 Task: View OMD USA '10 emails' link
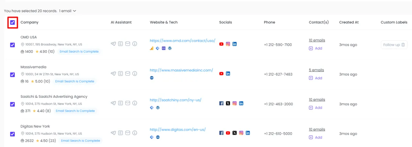[317, 40]
